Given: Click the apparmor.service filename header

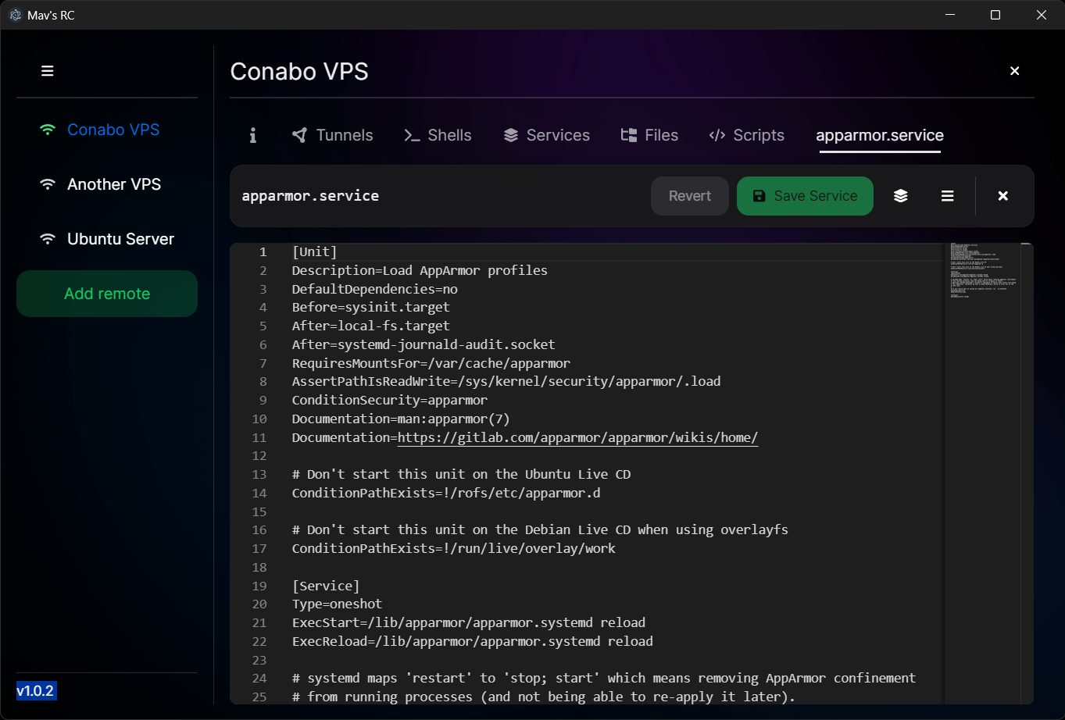Looking at the screenshot, I should coord(310,196).
